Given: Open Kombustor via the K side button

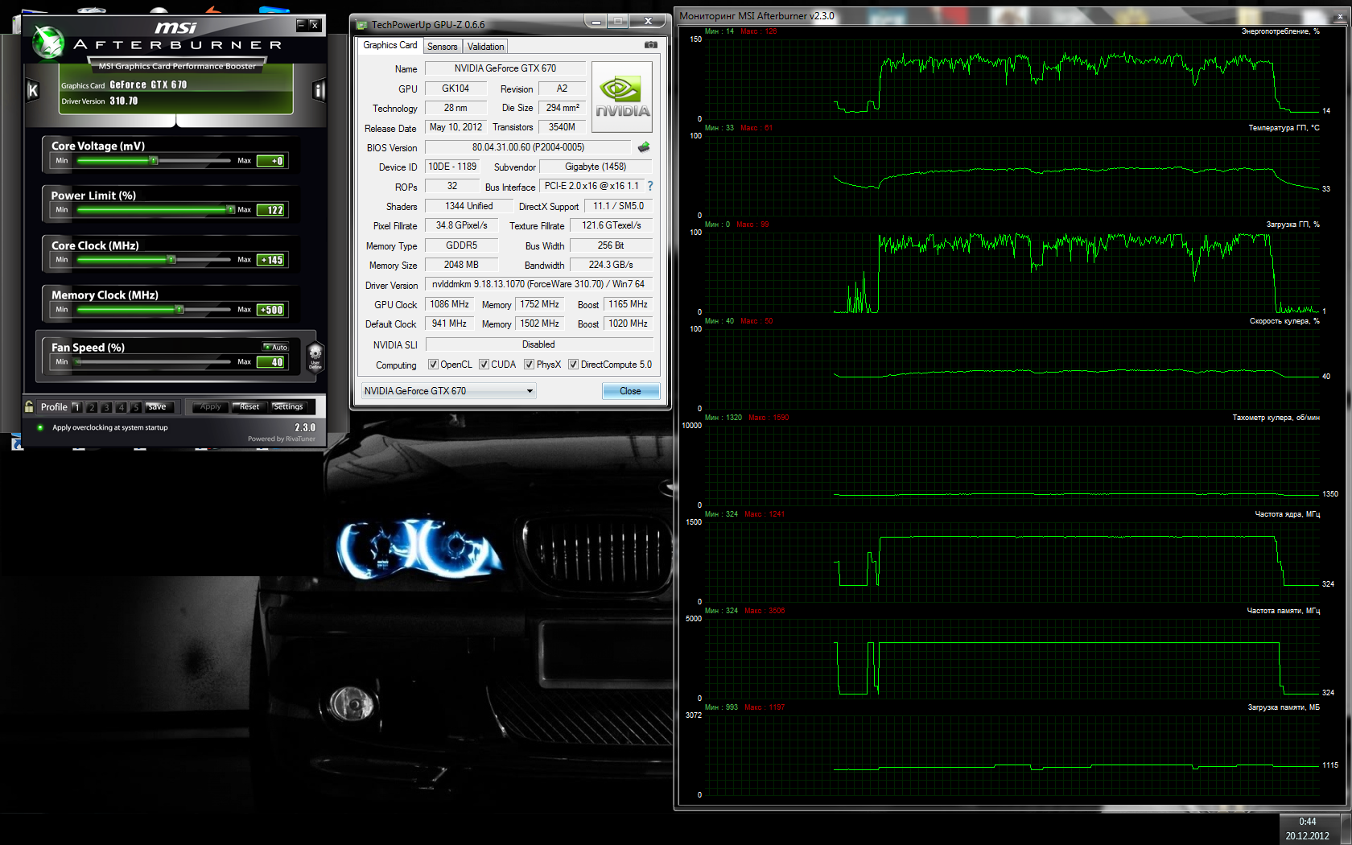Looking at the screenshot, I should point(33,90).
